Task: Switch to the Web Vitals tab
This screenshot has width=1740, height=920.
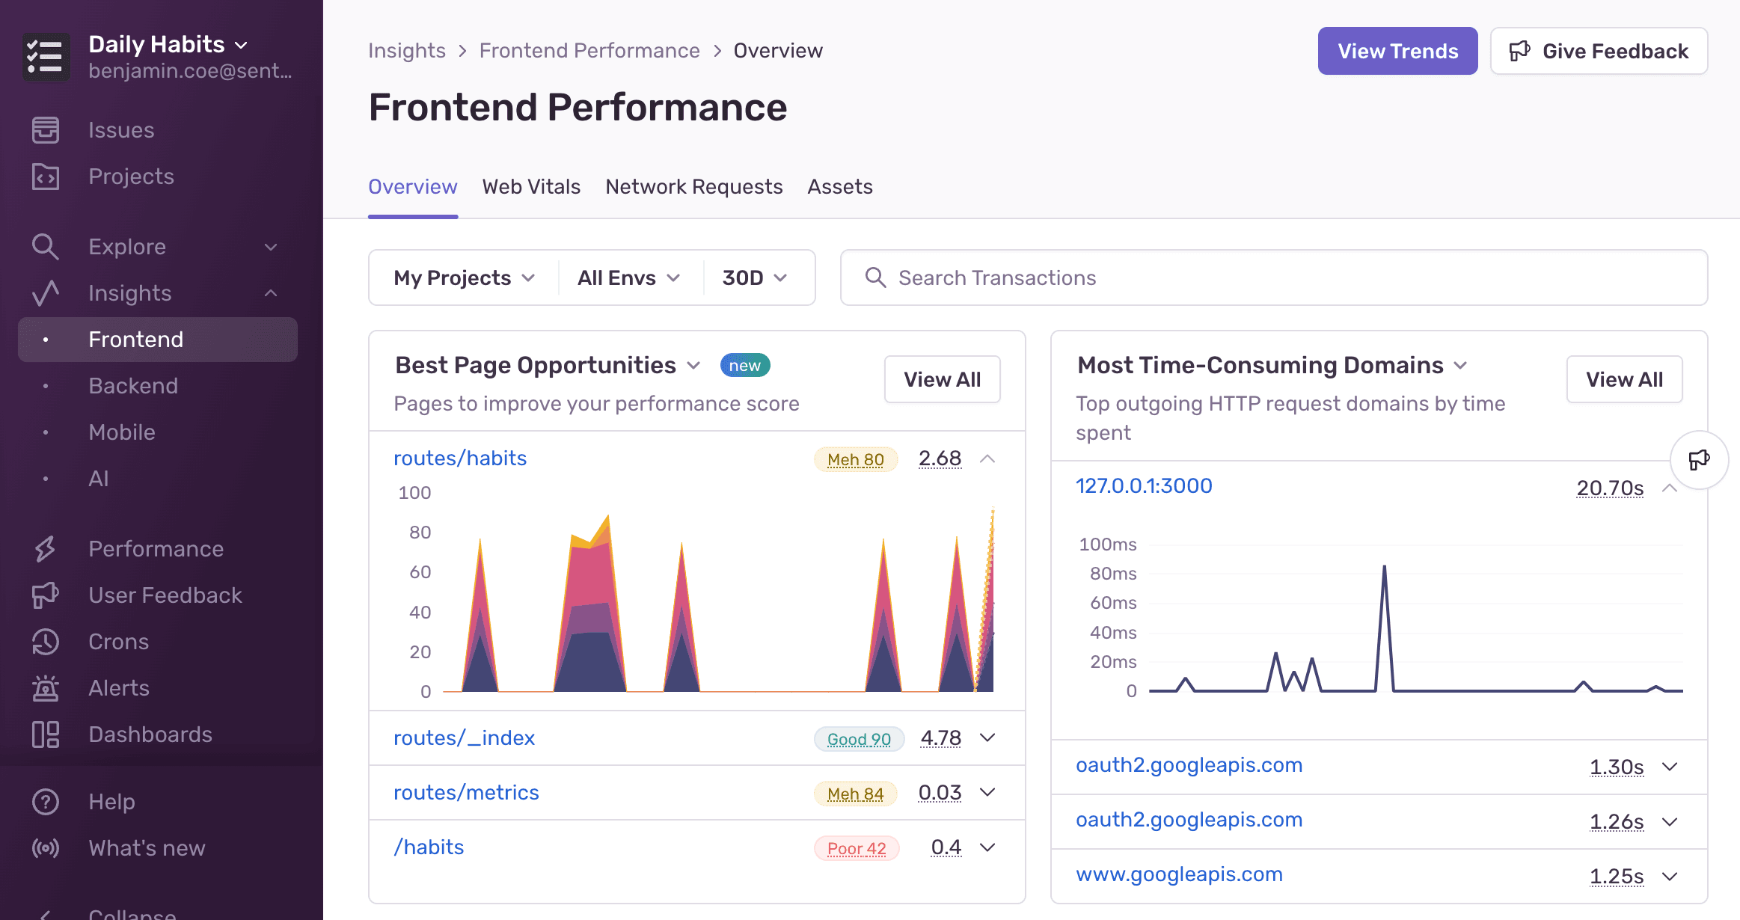Action: click(531, 186)
